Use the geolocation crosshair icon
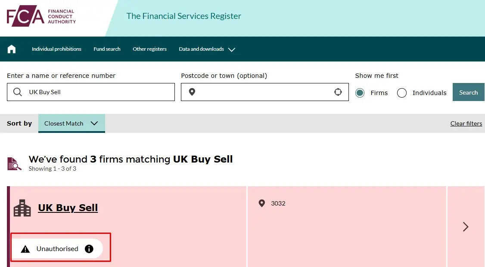This screenshot has width=485, height=267. (338, 92)
